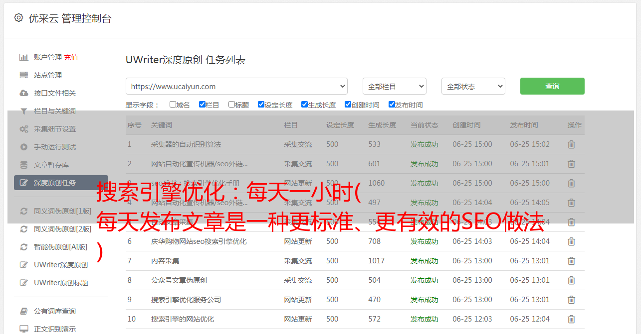The height and width of the screenshot is (334, 641).
Task: Uncheck the 设定长度 display field
Action: (261, 105)
